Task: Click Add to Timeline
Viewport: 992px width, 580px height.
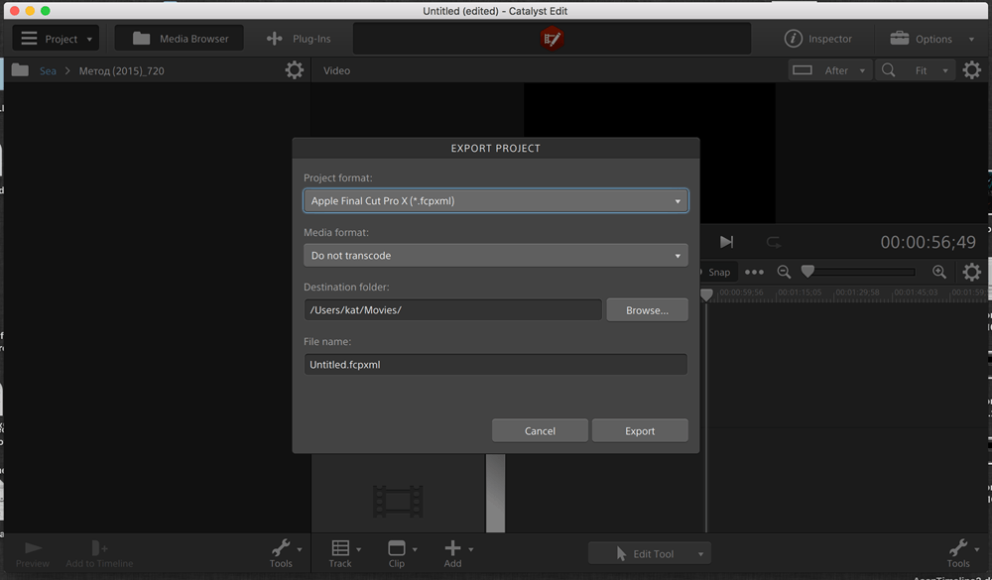Action: 99,554
